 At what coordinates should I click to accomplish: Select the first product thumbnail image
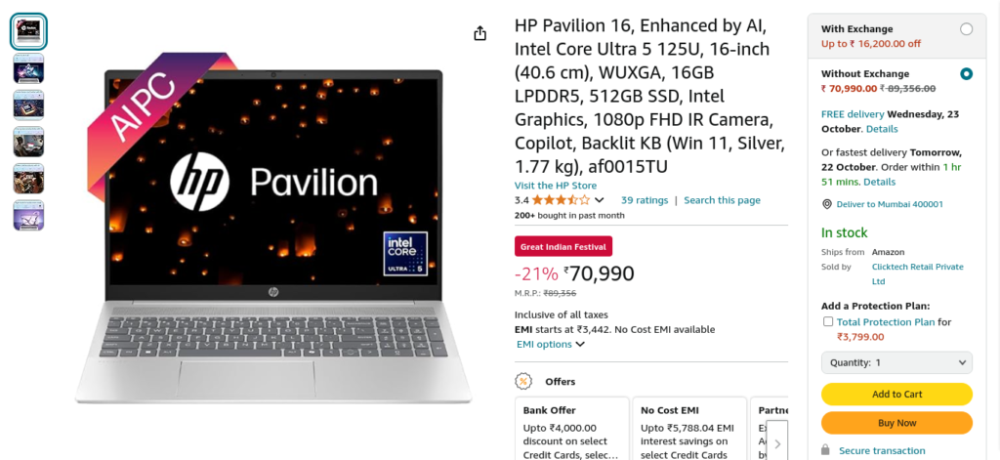tap(28, 32)
